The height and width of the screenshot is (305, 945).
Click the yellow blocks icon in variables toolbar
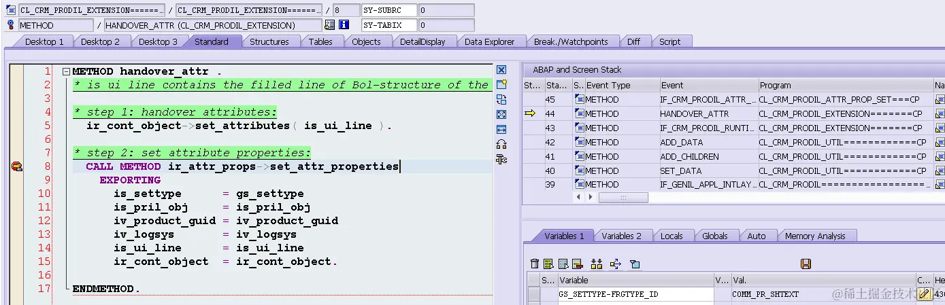pos(597,264)
